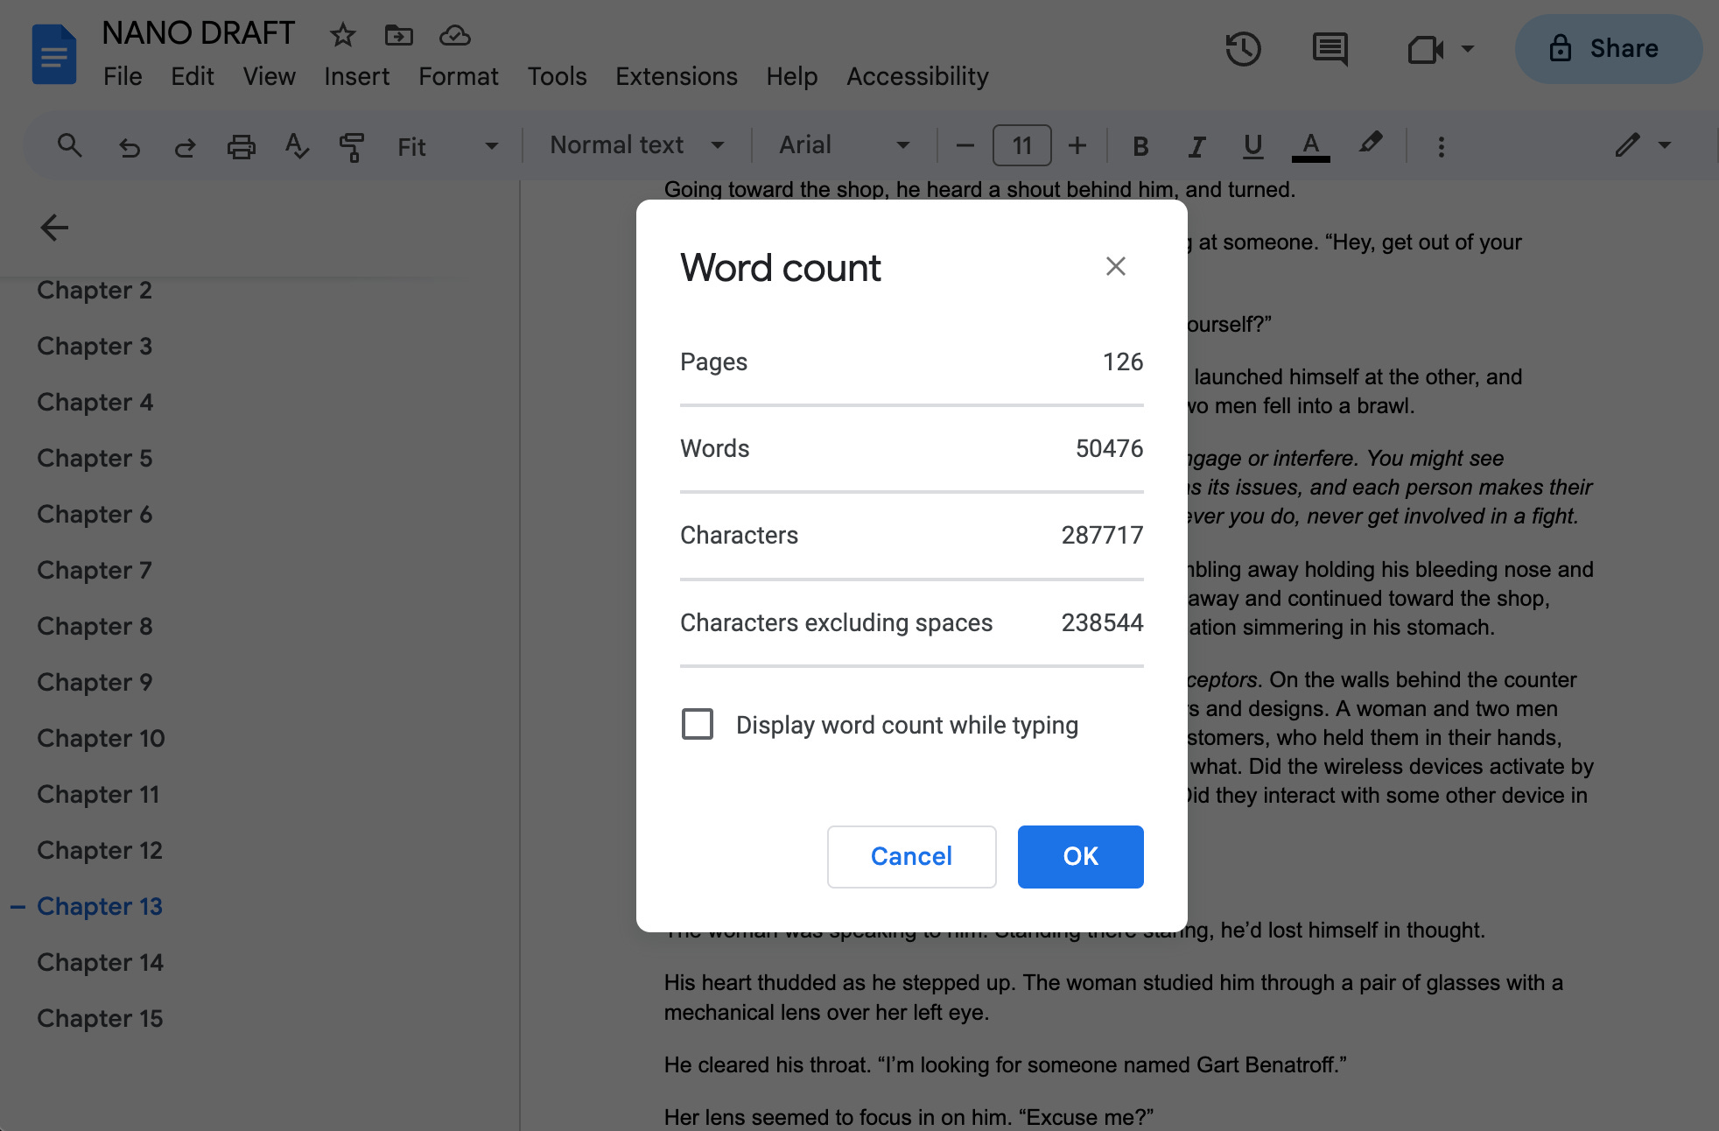The image size is (1719, 1131).
Task: Start a video call with camera icon
Action: (x=1425, y=49)
